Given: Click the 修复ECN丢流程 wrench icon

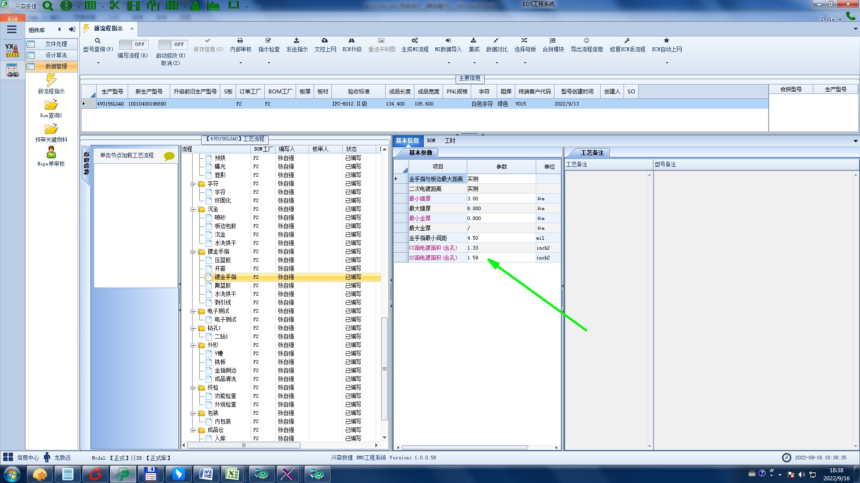Looking at the screenshot, I should coord(627,41).
